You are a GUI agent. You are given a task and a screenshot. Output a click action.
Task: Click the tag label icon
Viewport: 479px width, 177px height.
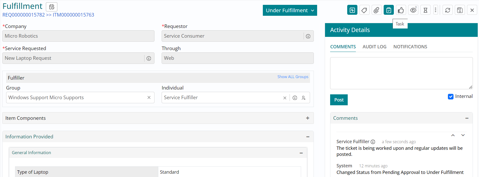click(x=364, y=10)
